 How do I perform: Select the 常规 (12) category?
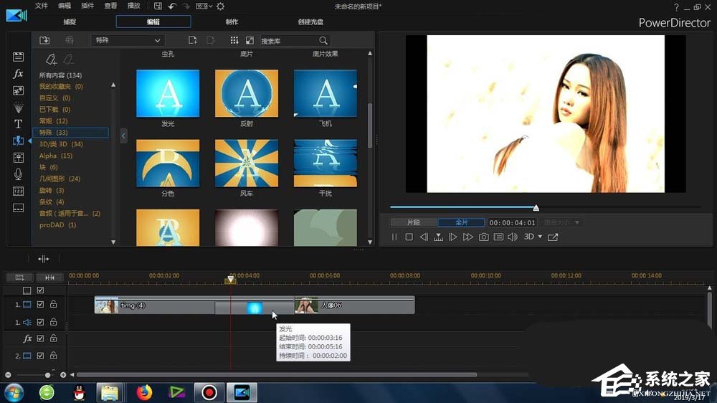(54, 121)
